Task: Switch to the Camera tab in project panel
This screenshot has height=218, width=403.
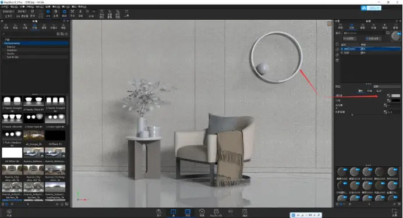Action: coord(363,26)
